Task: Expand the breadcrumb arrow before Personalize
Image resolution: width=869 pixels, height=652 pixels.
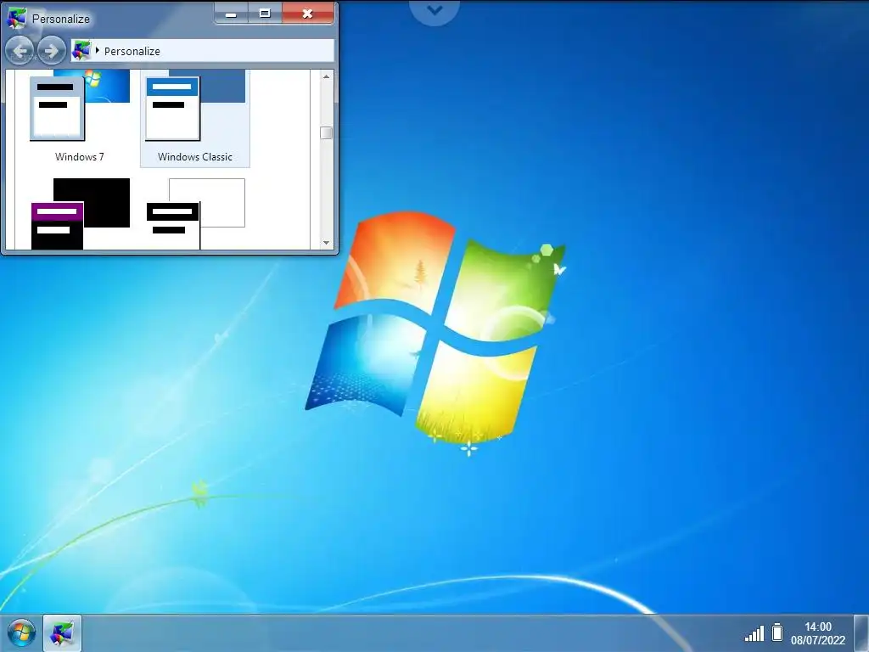Action: [98, 50]
